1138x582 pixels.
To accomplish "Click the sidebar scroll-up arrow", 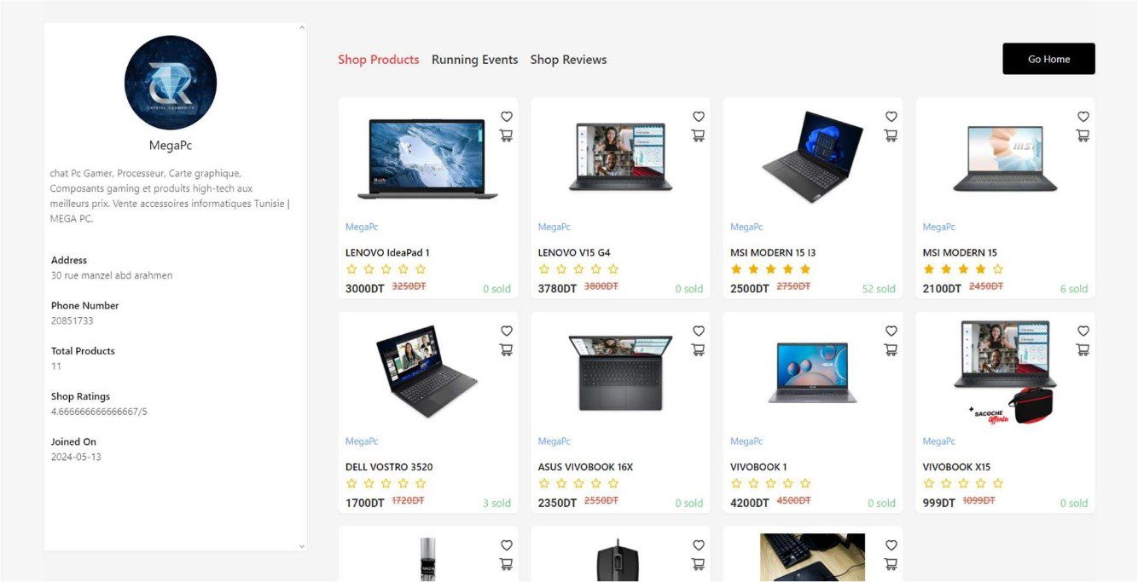I will click(302, 28).
